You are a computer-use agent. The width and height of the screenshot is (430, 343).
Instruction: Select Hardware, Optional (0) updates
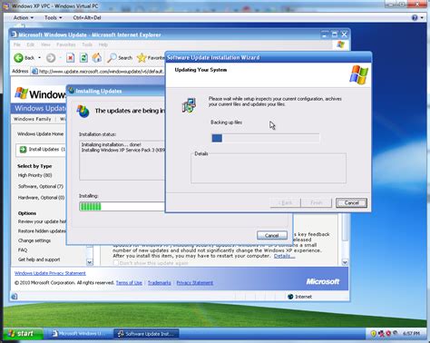[x=42, y=198]
